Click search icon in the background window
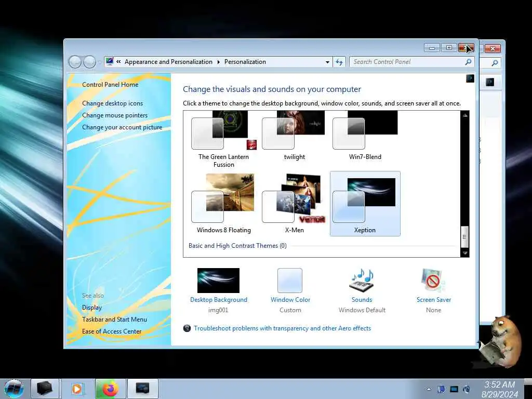Image resolution: width=532 pixels, height=399 pixels. (495, 63)
